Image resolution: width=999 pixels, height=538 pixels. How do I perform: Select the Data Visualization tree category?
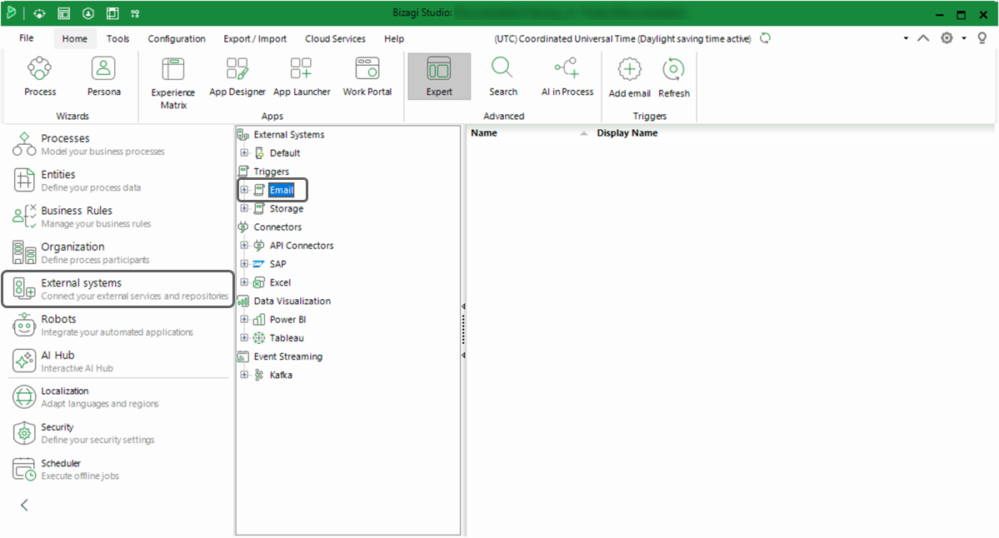[292, 301]
